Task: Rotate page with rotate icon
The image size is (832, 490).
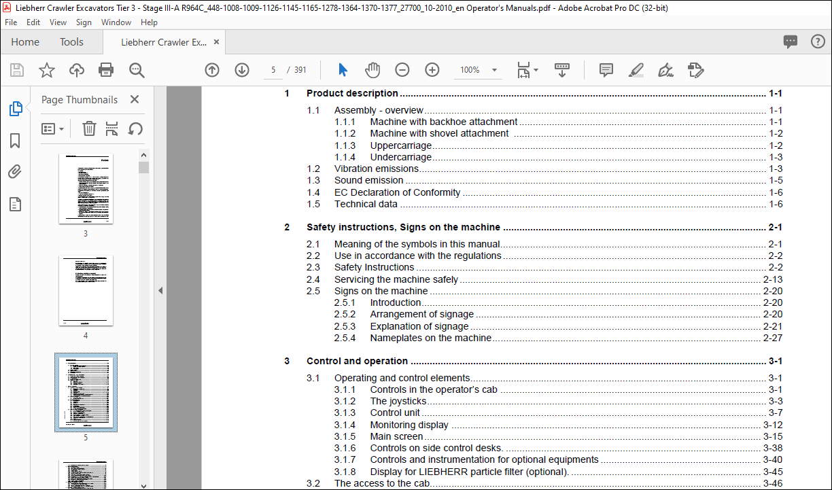Action: (x=135, y=128)
